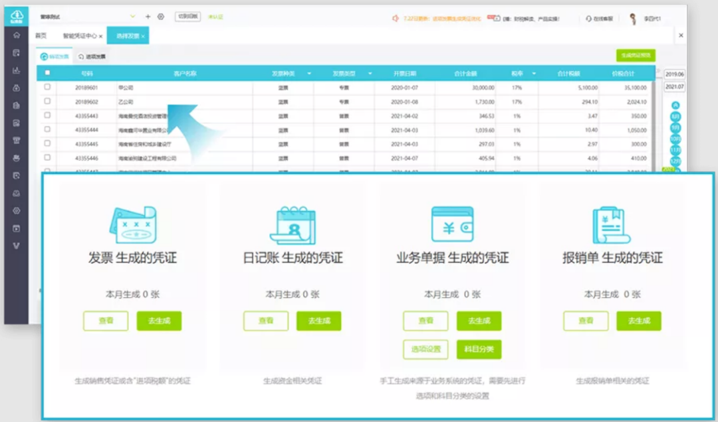Click 去生成 under 日记账 生成的凭证
The image size is (718, 422).
[x=319, y=321]
